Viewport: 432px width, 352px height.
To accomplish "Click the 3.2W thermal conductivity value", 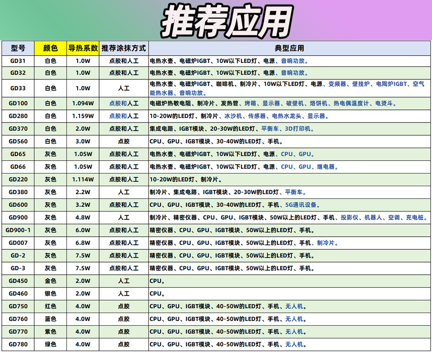I will tap(83, 205).
